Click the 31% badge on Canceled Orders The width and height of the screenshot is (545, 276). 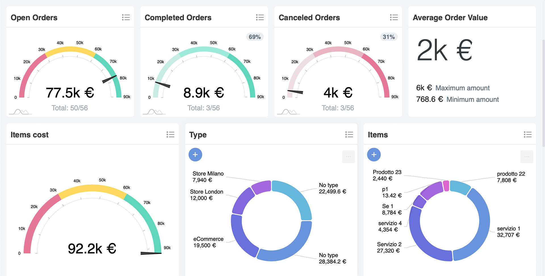tap(389, 37)
